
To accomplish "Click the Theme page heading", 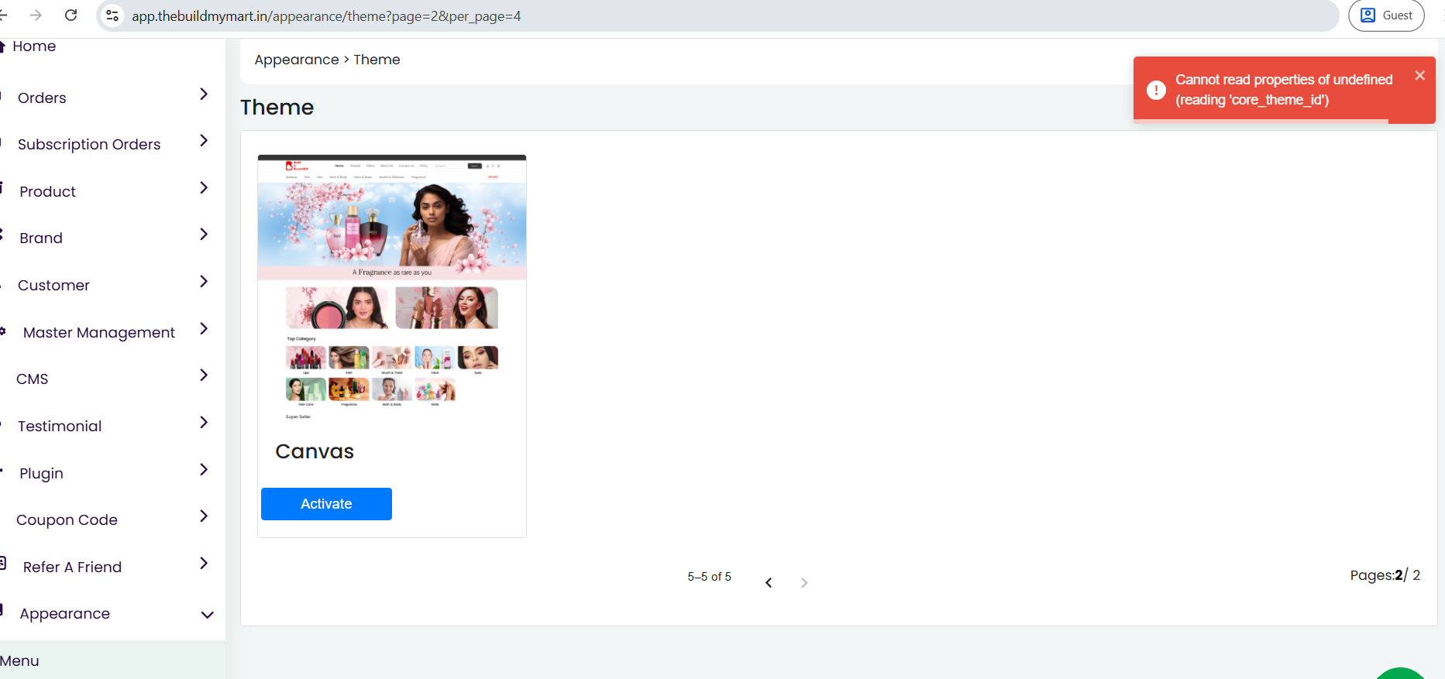I will [x=277, y=107].
